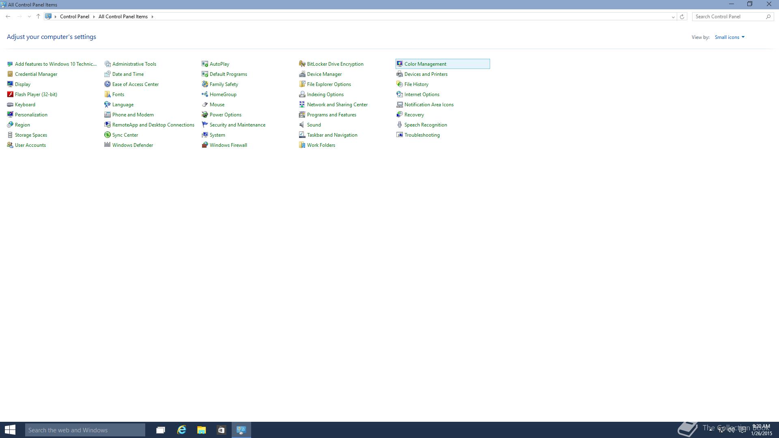Image resolution: width=779 pixels, height=438 pixels.
Task: Click the Sync Center icon
Action: [x=108, y=135]
